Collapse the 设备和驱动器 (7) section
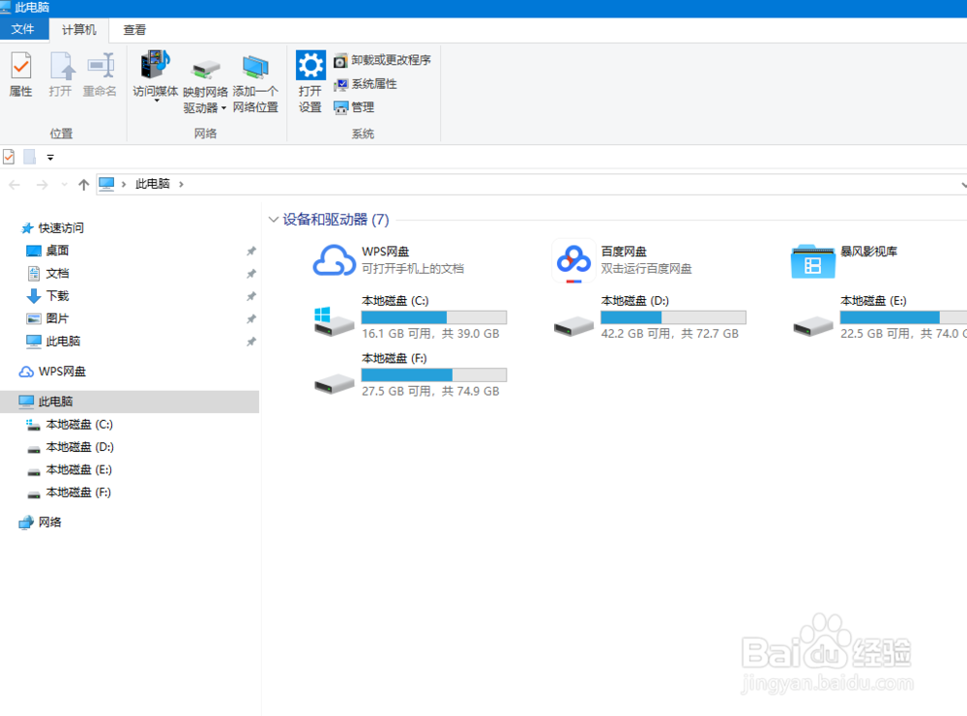Image resolution: width=967 pixels, height=716 pixels. (x=274, y=220)
